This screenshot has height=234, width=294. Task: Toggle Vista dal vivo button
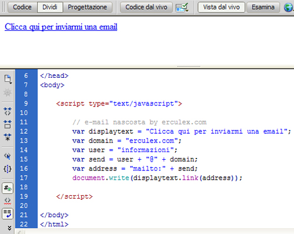[221, 7]
